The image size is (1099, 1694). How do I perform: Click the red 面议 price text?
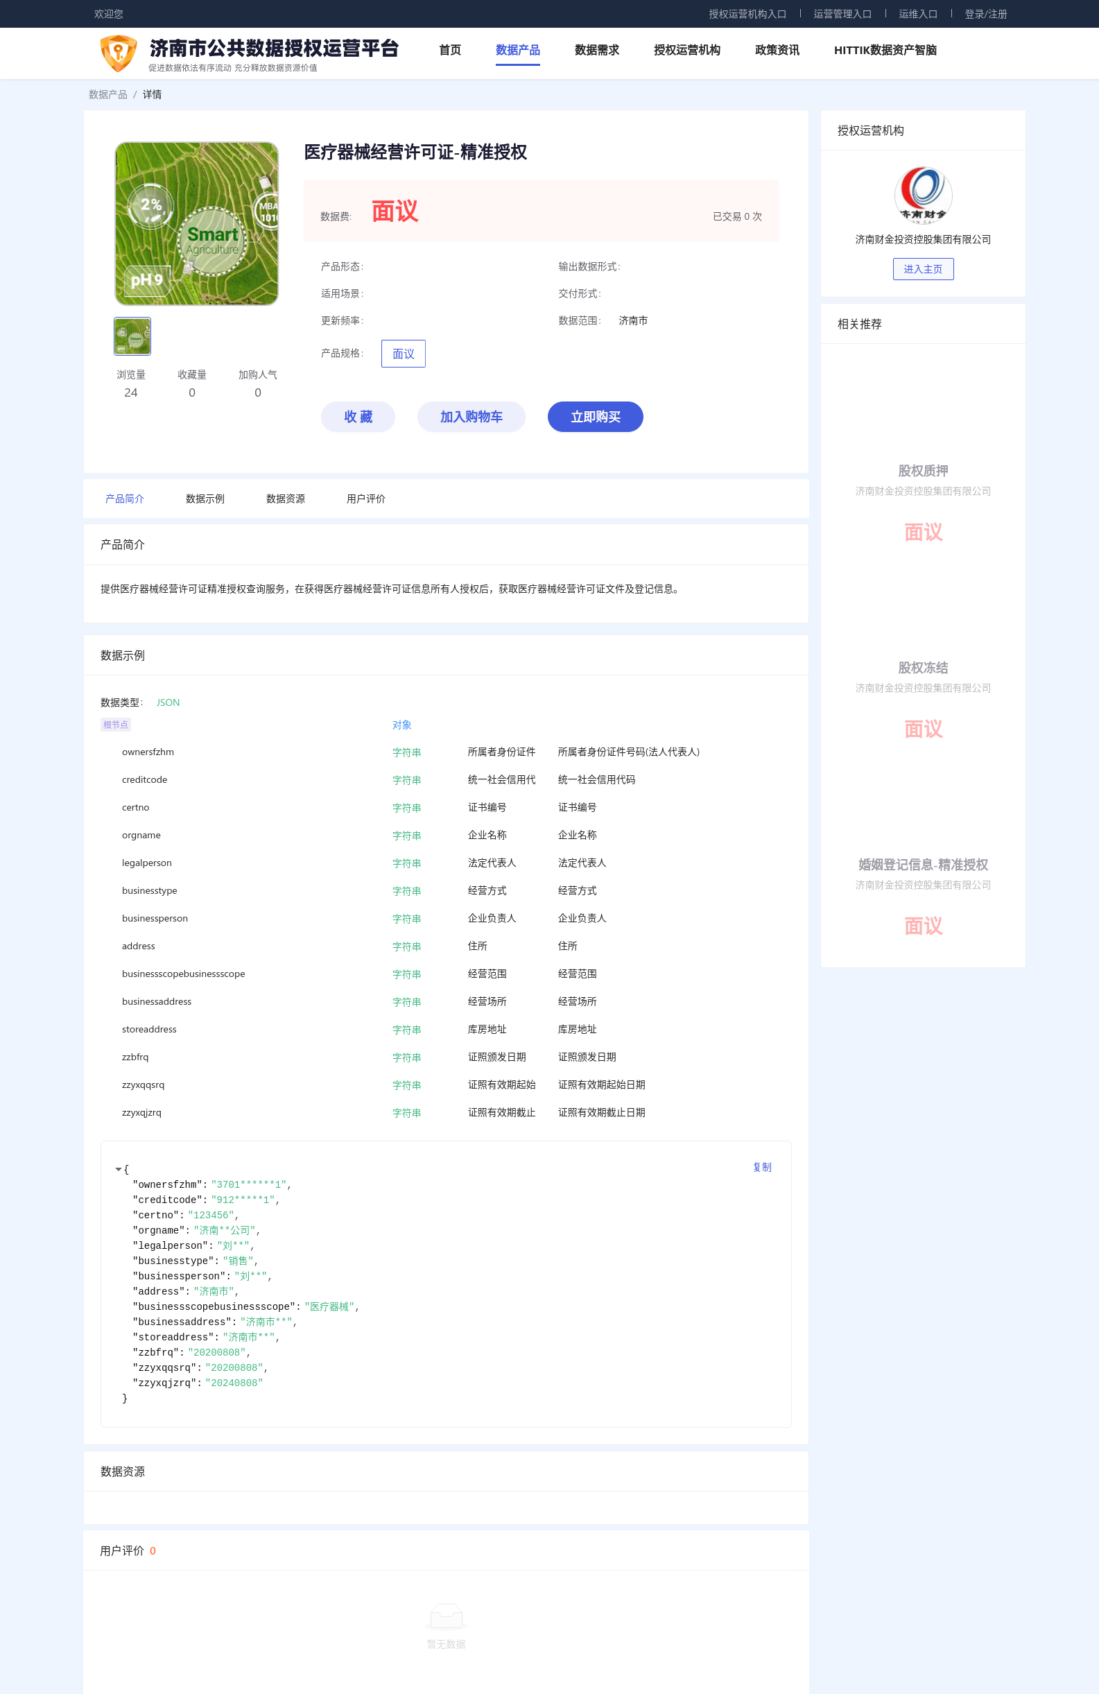point(395,211)
